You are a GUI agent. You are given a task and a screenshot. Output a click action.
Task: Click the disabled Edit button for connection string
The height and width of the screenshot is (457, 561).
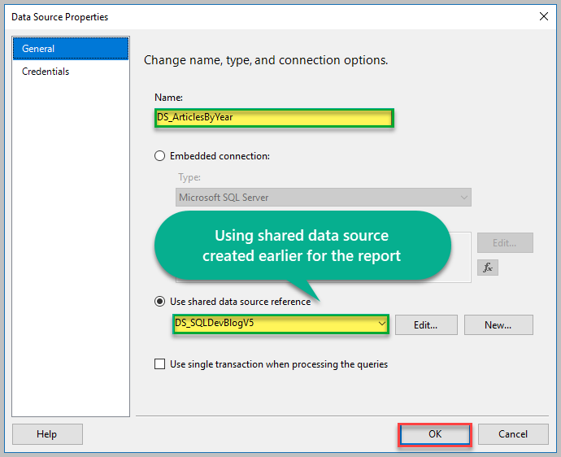coord(505,243)
